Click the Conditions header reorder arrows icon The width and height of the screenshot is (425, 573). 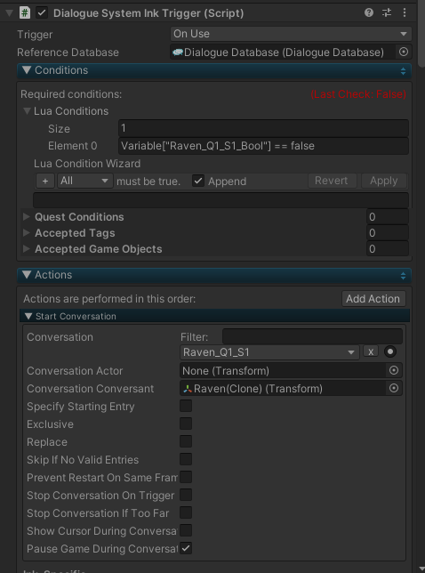403,71
